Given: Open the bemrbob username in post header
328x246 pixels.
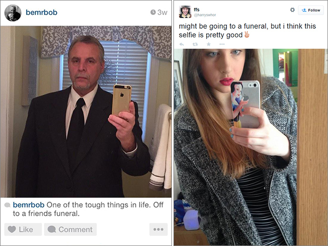Looking at the screenshot, I should click(41, 12).
